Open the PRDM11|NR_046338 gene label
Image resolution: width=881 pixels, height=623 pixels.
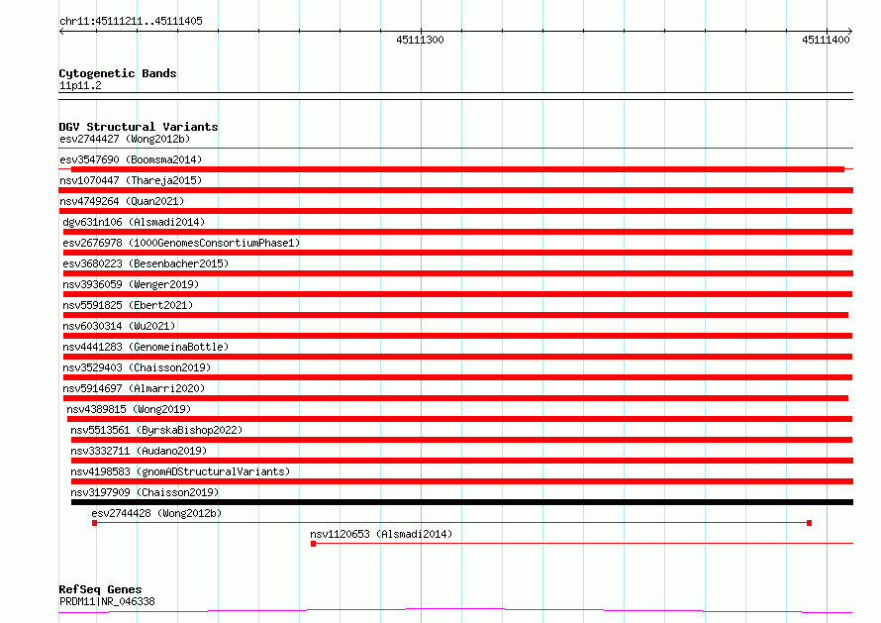107,601
